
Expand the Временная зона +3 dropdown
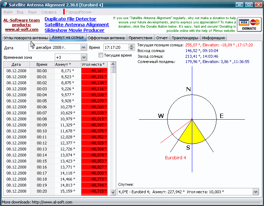point(84,57)
